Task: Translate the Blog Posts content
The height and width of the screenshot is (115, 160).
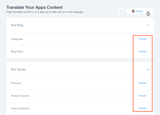Action: pos(142,51)
